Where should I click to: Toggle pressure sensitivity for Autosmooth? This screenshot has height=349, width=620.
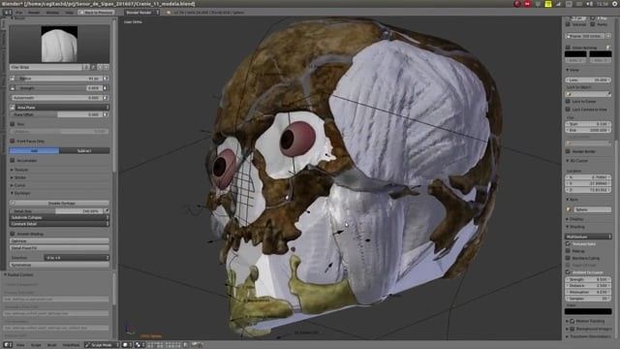click(x=106, y=97)
